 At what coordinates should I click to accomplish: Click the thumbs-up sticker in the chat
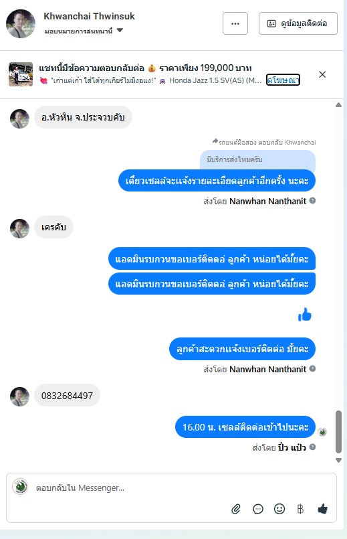[x=305, y=315]
